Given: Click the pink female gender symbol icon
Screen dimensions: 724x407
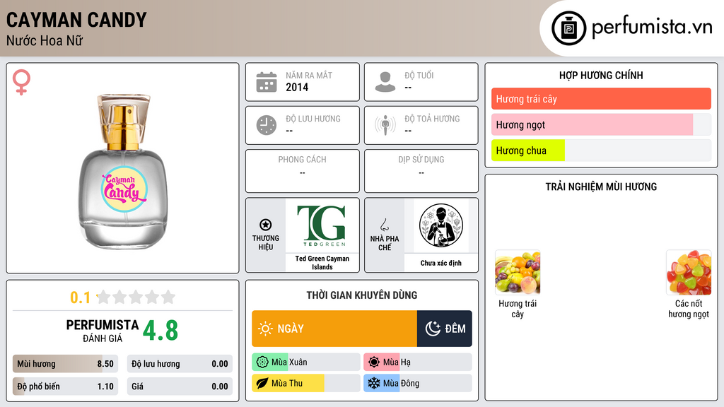Looking at the screenshot, I should point(21,82).
